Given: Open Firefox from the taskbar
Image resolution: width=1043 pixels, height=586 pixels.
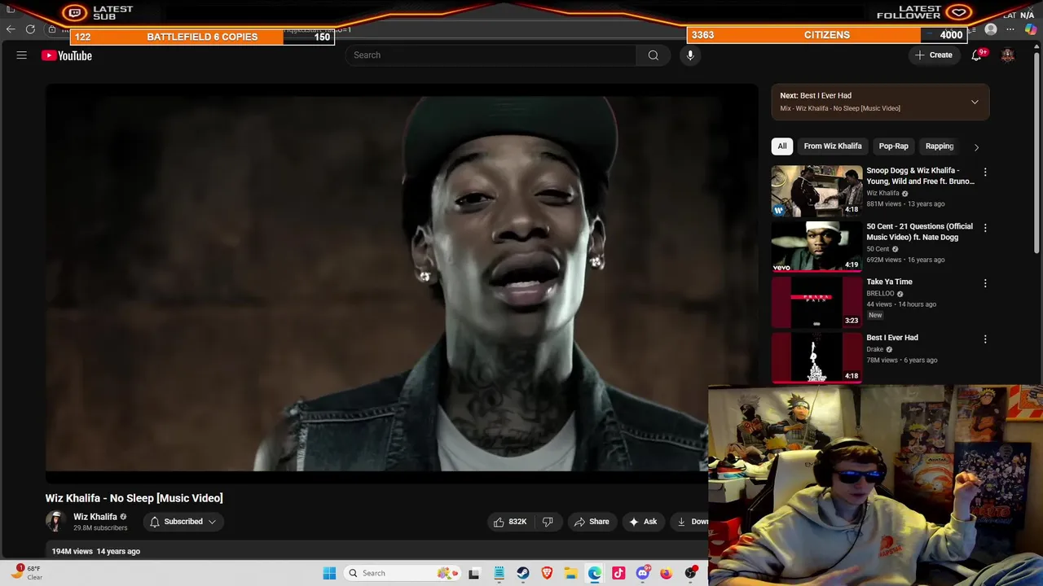Looking at the screenshot, I should (667, 573).
